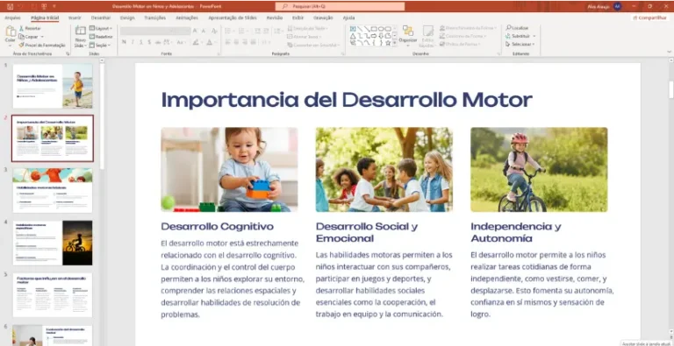Switch to the Design ribbon tab
Viewport: 674px width, 346px height.
pos(127,18)
